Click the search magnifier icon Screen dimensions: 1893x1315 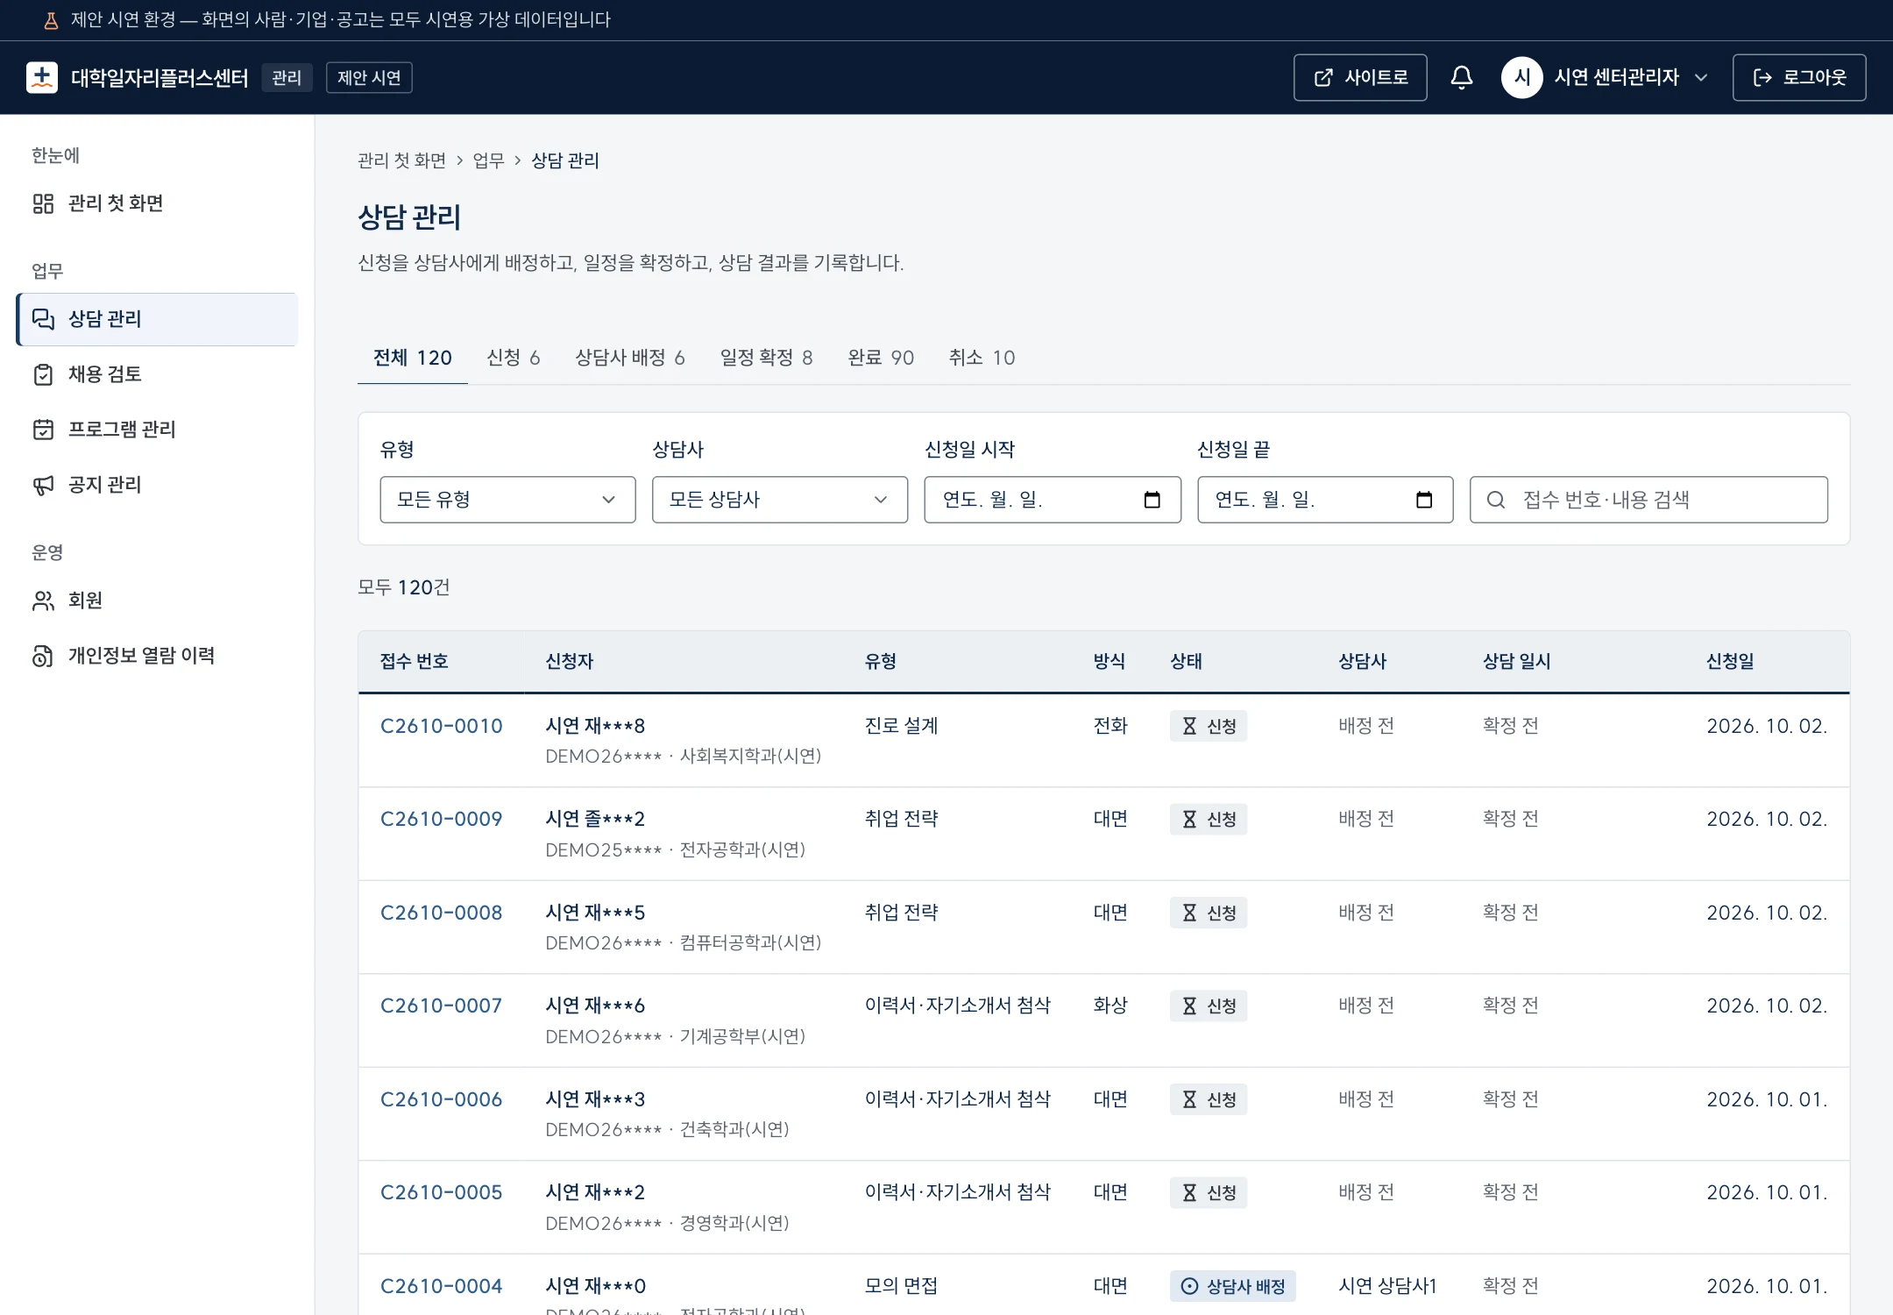1496,500
